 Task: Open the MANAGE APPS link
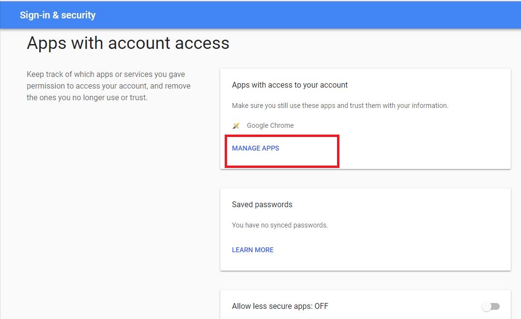click(x=256, y=148)
